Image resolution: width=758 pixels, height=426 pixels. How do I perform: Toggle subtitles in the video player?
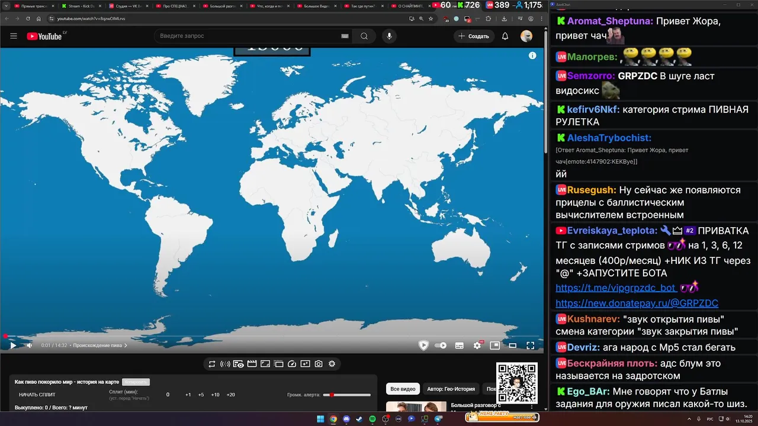click(x=459, y=346)
